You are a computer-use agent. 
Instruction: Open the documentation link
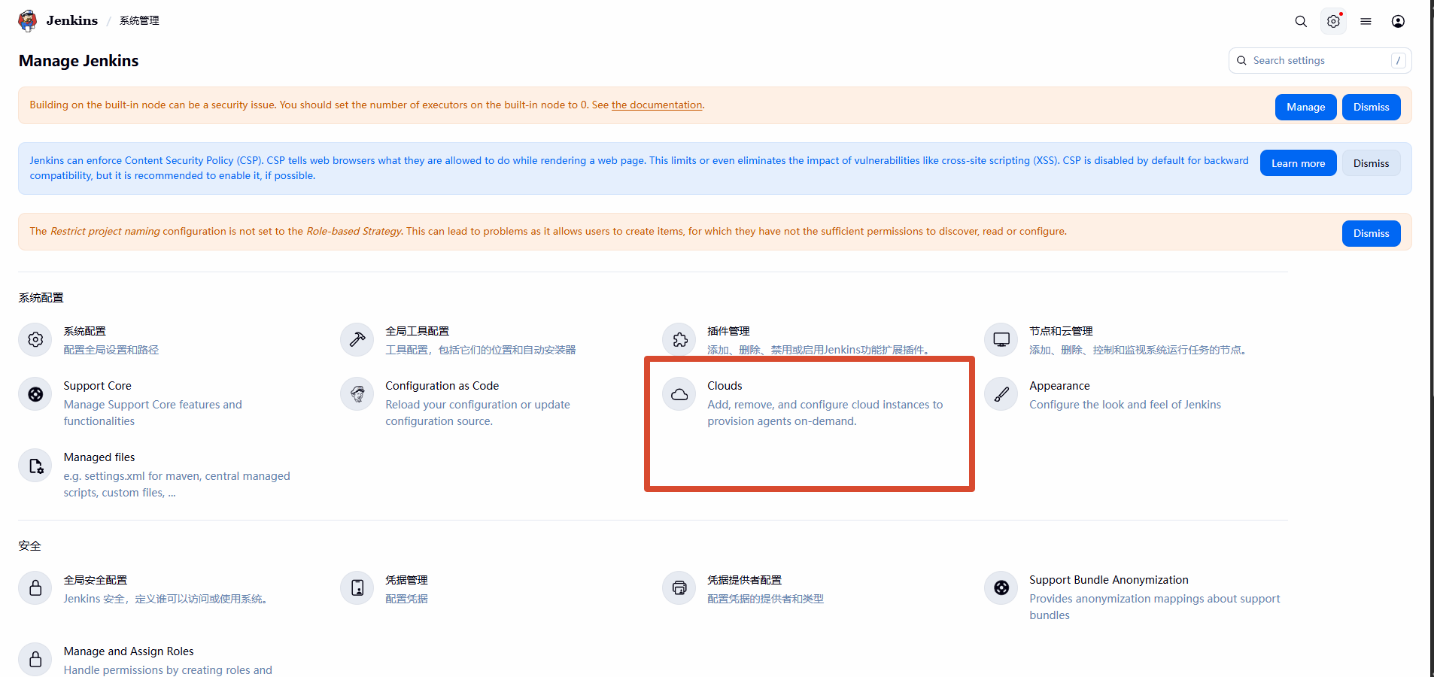click(657, 105)
